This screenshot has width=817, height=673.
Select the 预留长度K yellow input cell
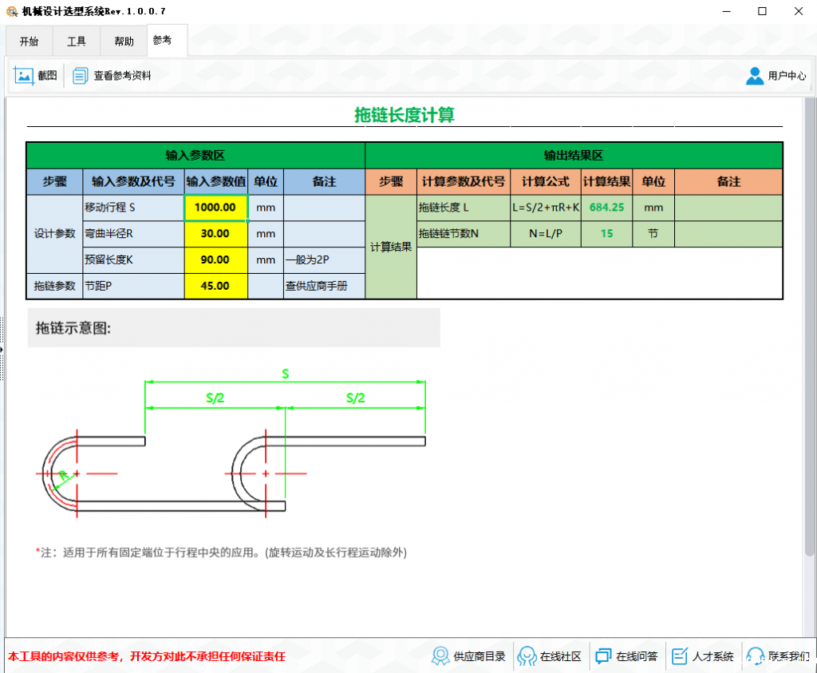[215, 259]
